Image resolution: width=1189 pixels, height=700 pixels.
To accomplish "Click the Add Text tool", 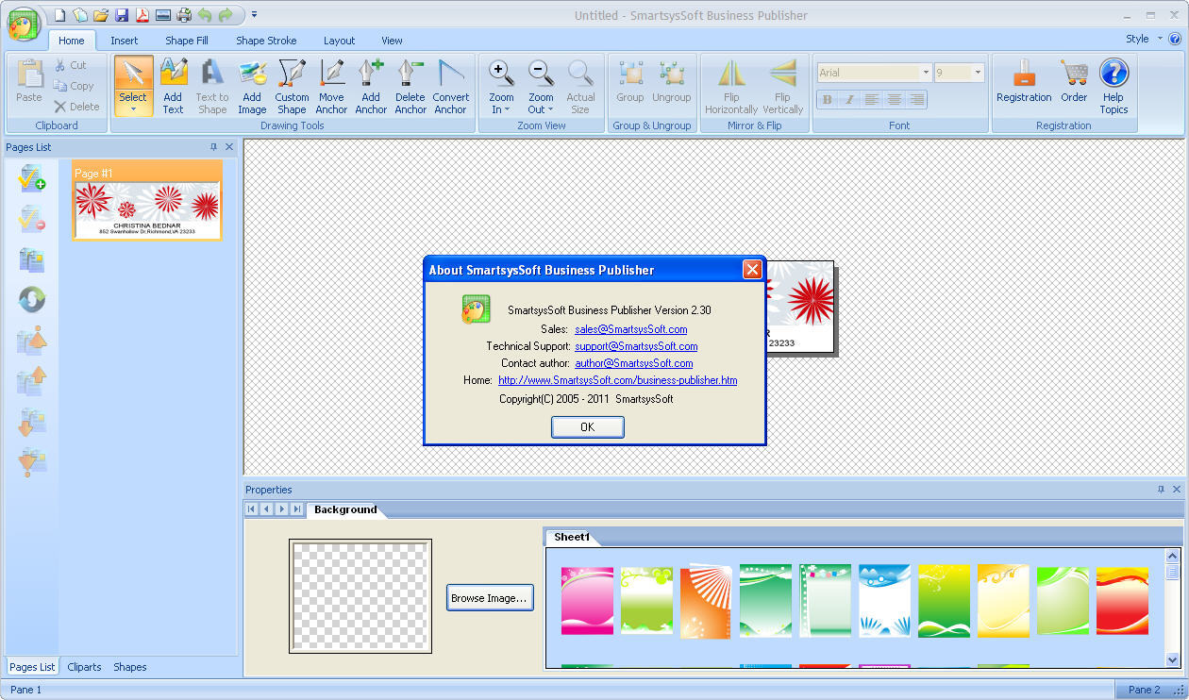I will point(173,86).
